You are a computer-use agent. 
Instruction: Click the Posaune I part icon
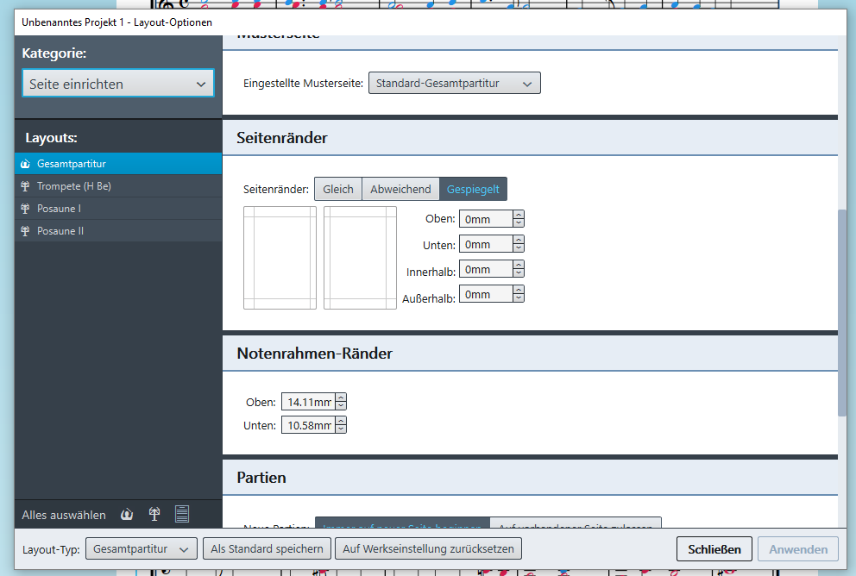click(x=25, y=209)
